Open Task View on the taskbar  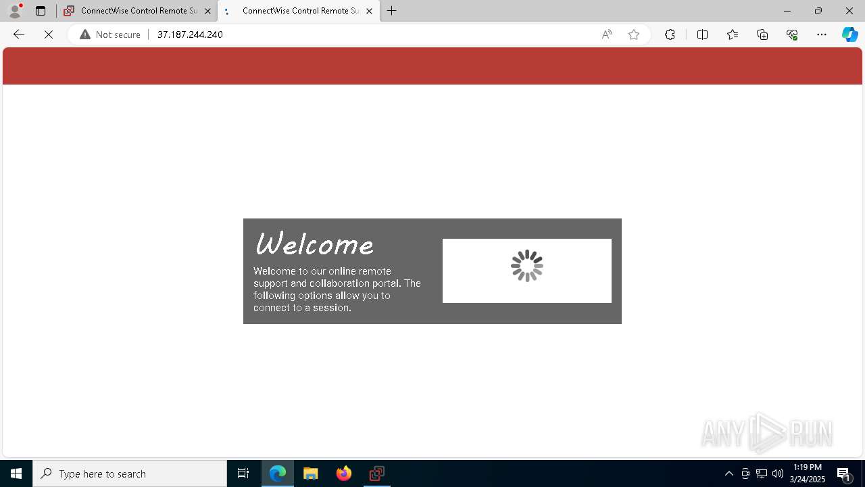(x=243, y=473)
